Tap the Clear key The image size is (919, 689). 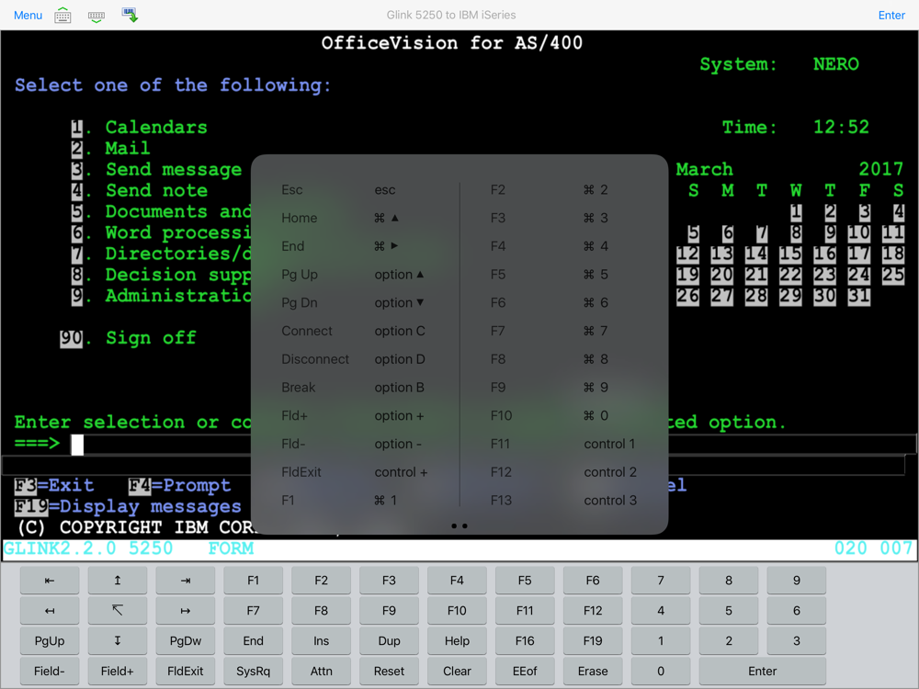pyautogui.click(x=457, y=672)
